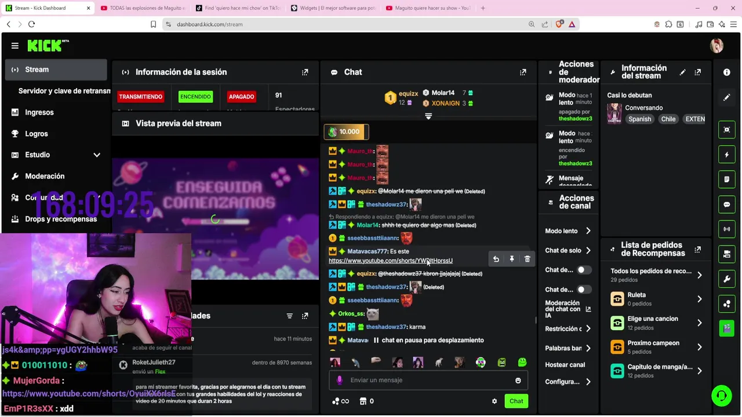This screenshot has width=742, height=417.
Task: Click the browser address bar URL
Action: click(210, 24)
